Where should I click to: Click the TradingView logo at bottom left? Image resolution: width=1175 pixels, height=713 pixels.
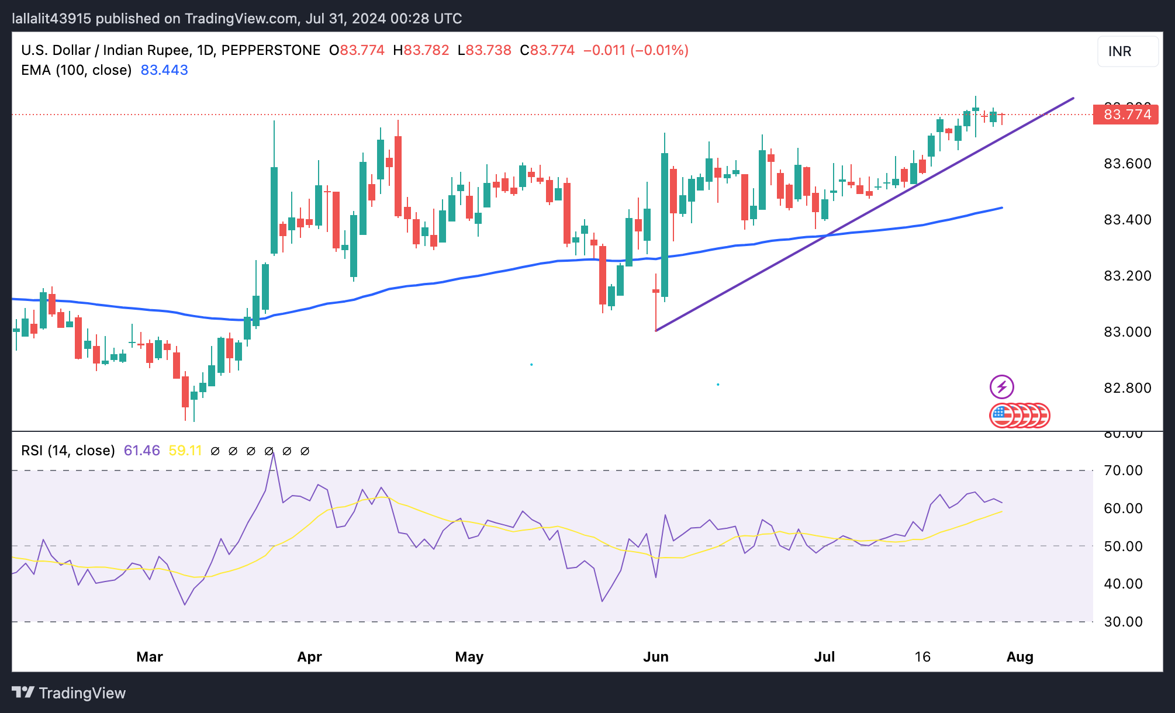pos(23,693)
